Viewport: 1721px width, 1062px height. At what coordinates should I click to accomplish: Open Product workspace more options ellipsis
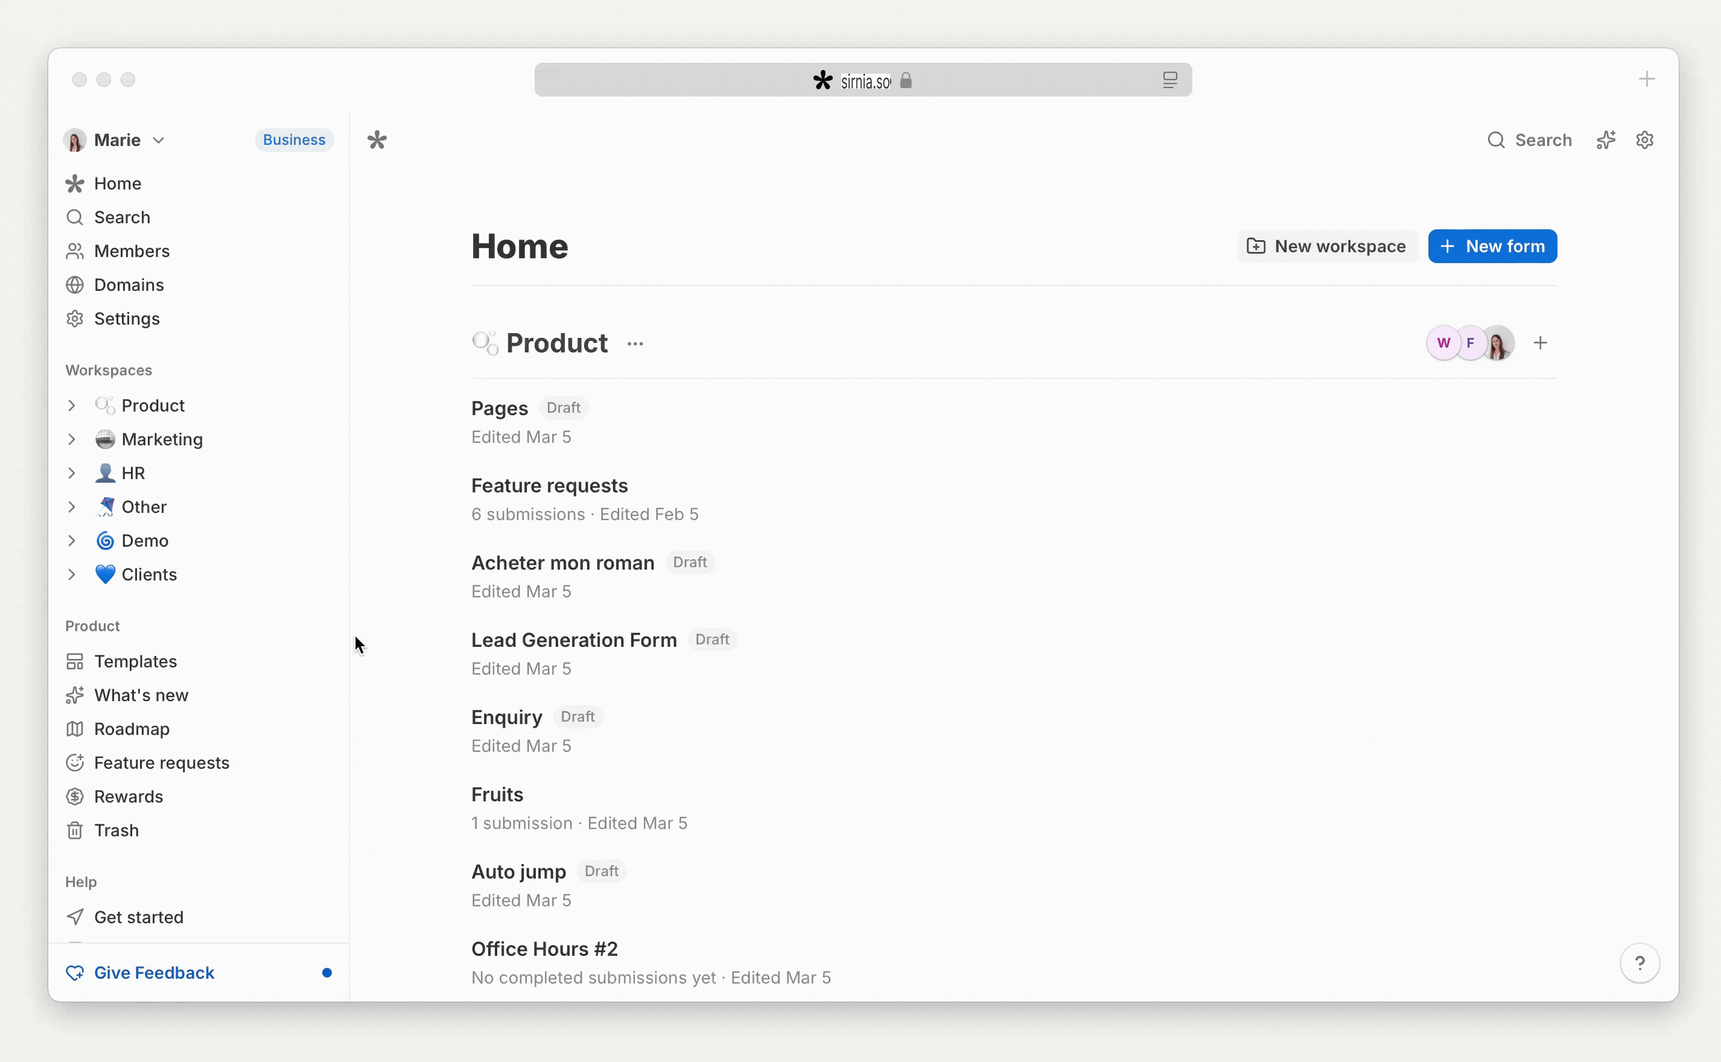(635, 343)
